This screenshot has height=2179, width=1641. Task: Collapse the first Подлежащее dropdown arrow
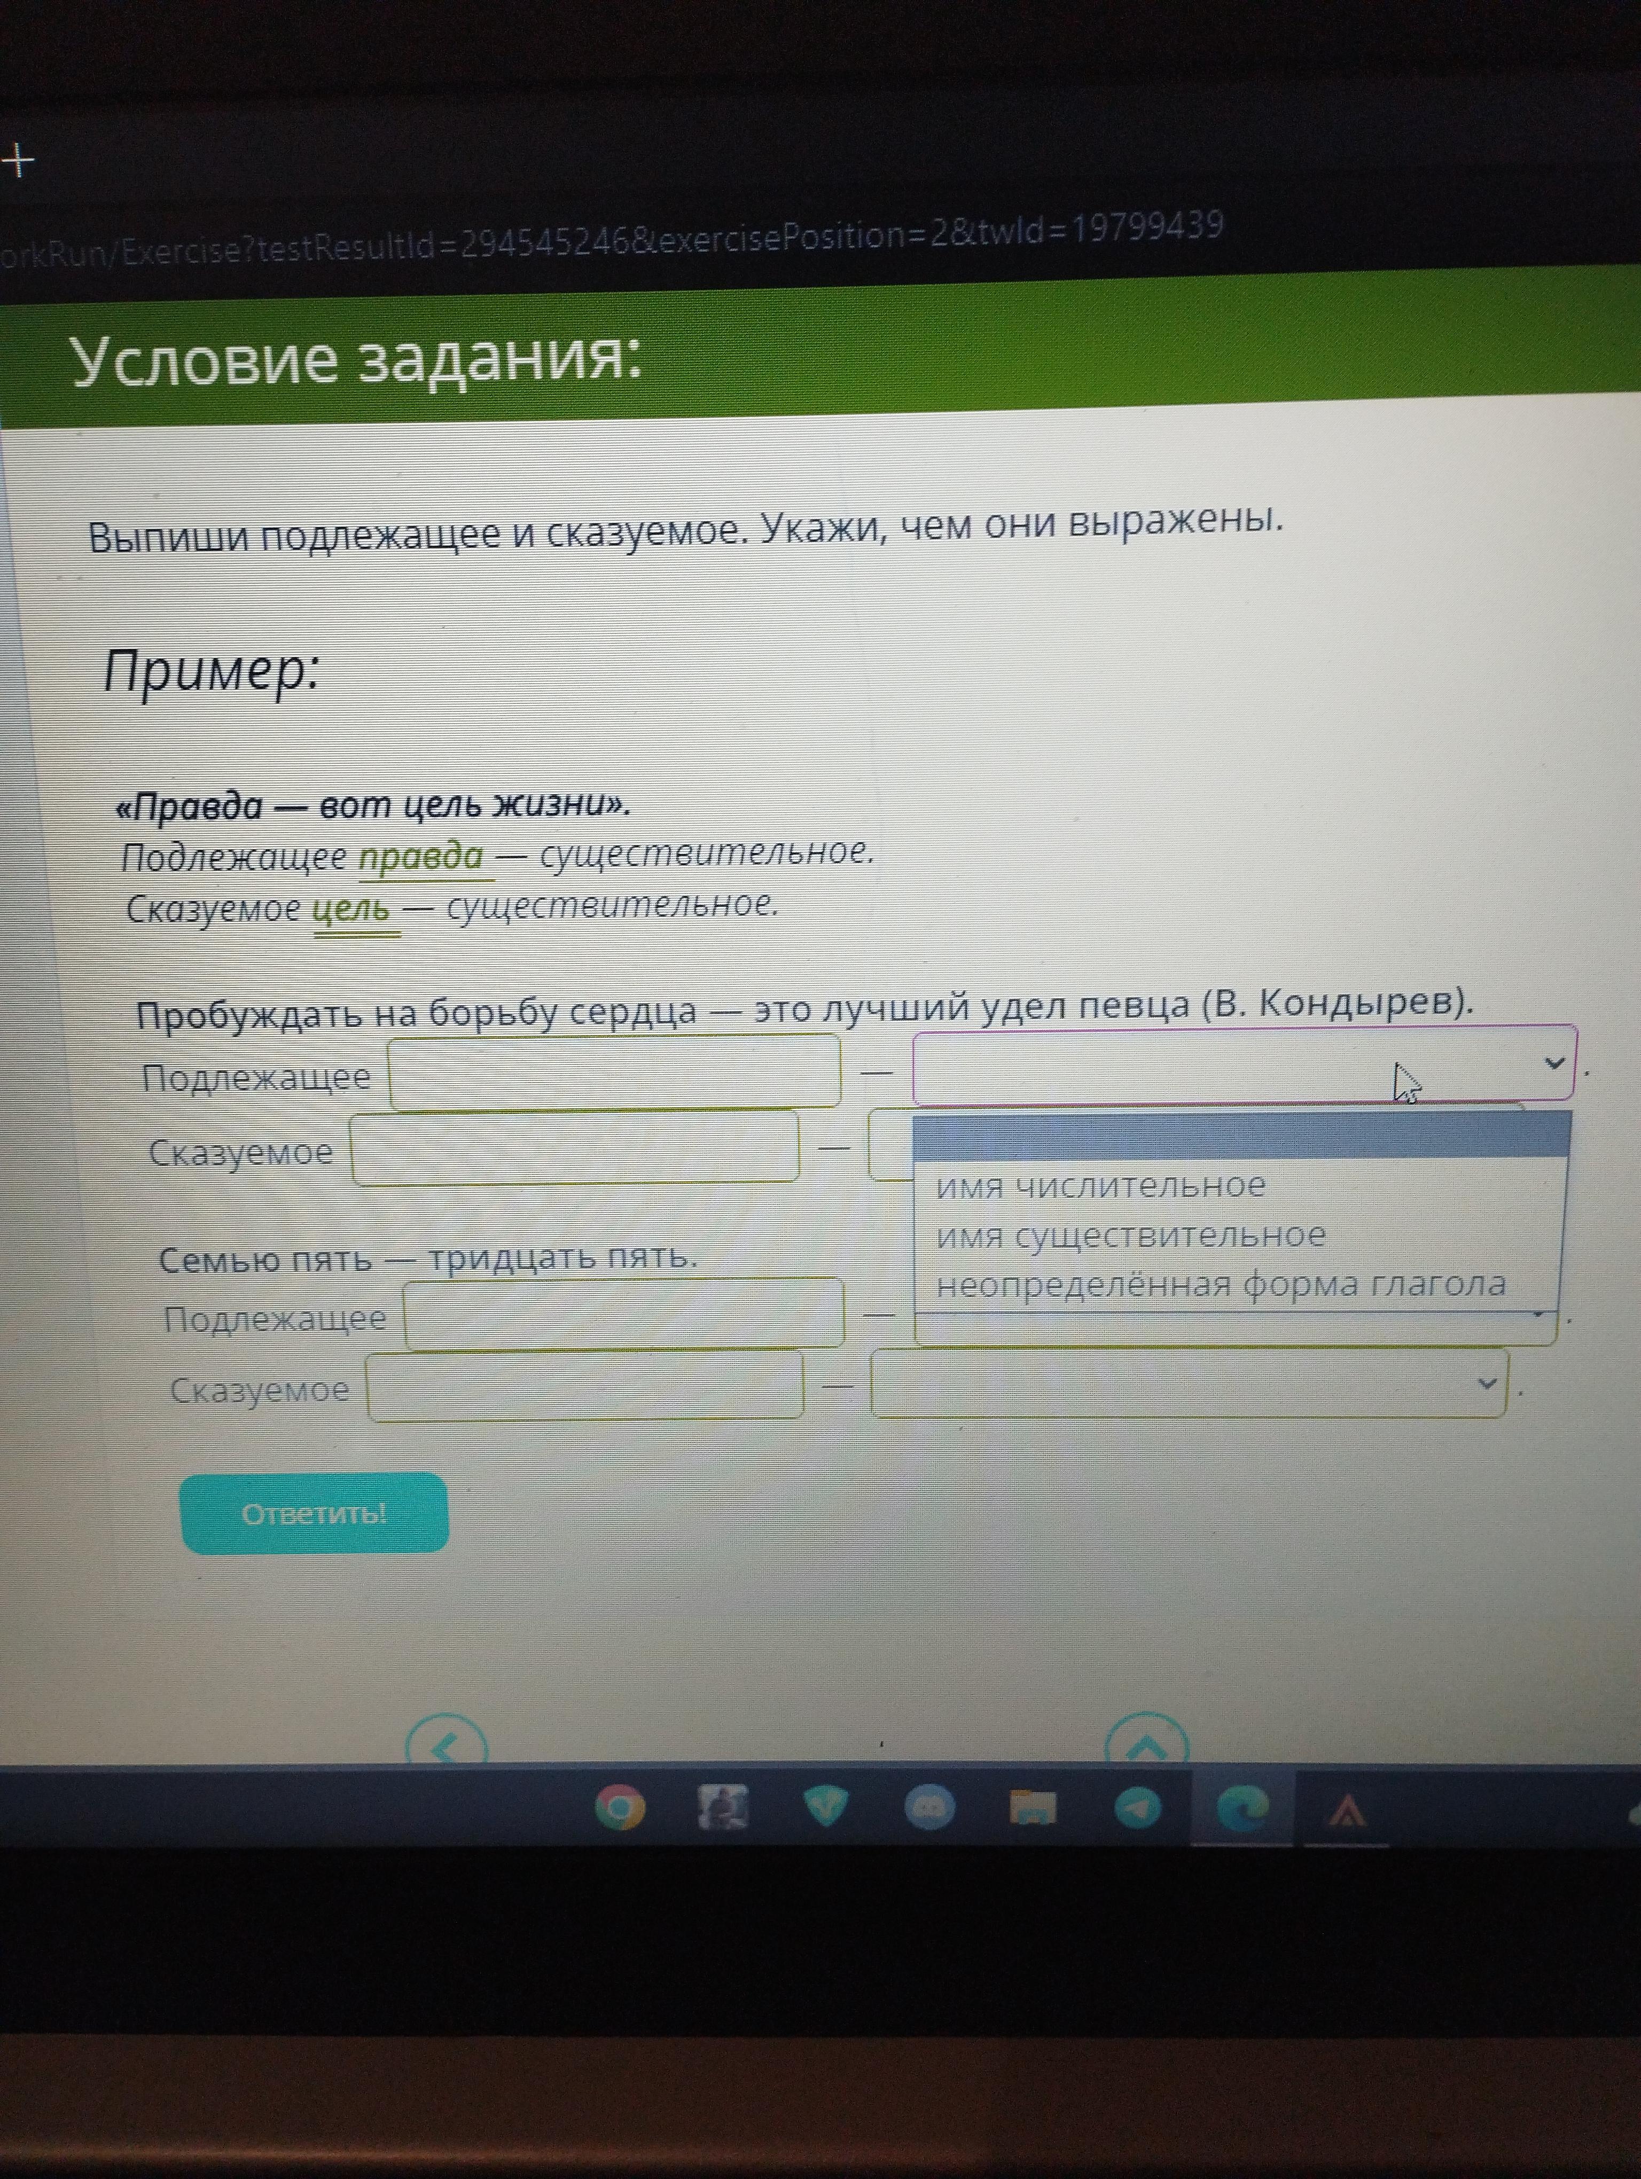(x=1553, y=1063)
